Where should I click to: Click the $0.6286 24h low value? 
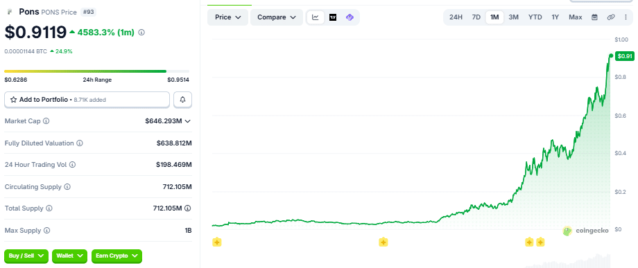coord(15,80)
